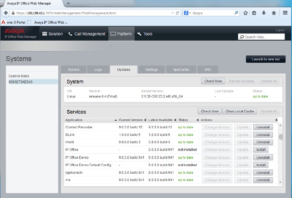This screenshot has height=198, width=292.
Task: Sort by Latest Available column
Action: 162,120
